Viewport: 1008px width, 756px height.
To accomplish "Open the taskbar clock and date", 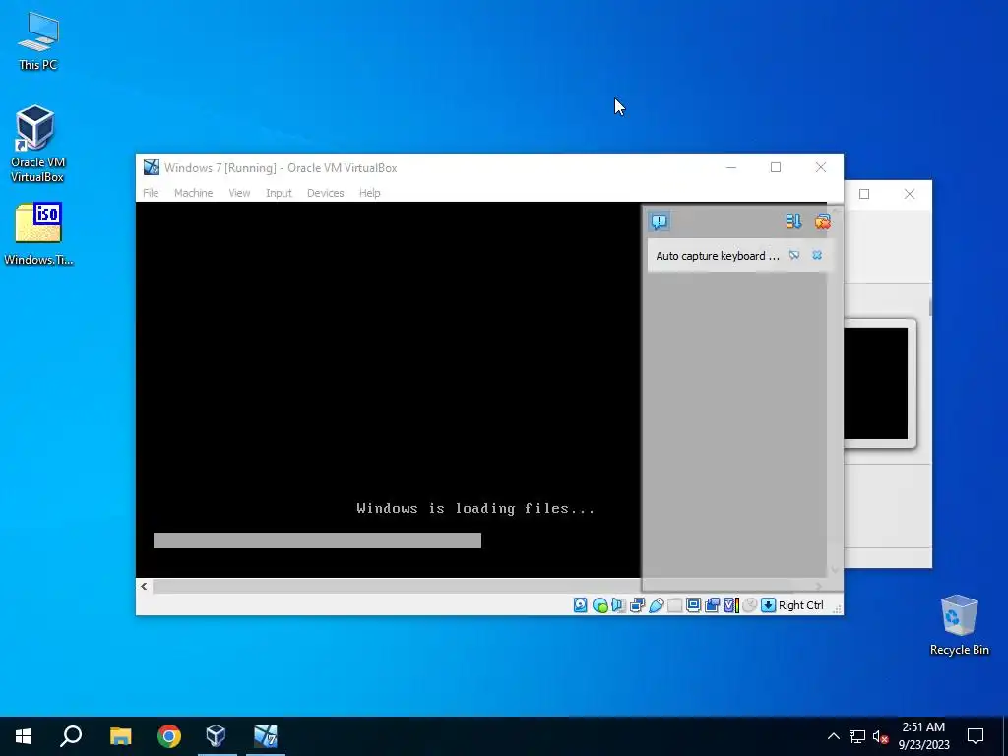I will (923, 736).
